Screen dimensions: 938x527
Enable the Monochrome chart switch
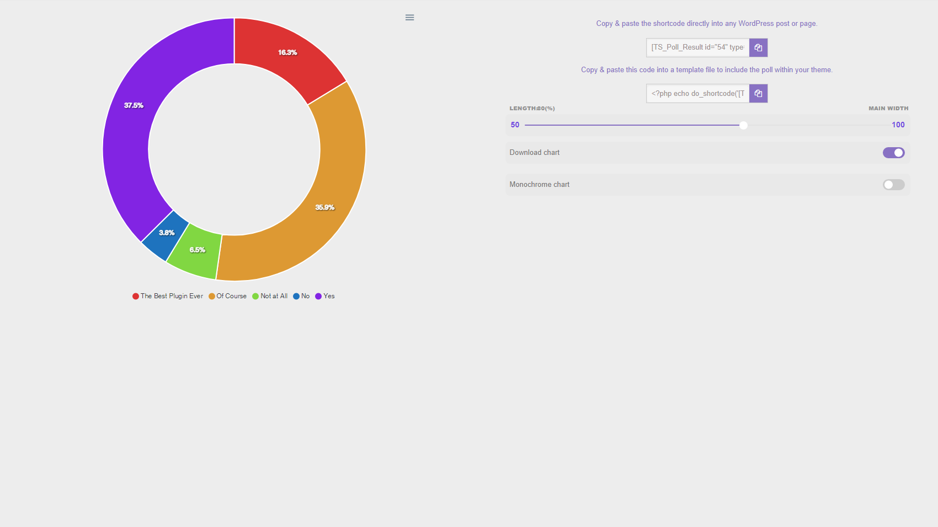[893, 185]
